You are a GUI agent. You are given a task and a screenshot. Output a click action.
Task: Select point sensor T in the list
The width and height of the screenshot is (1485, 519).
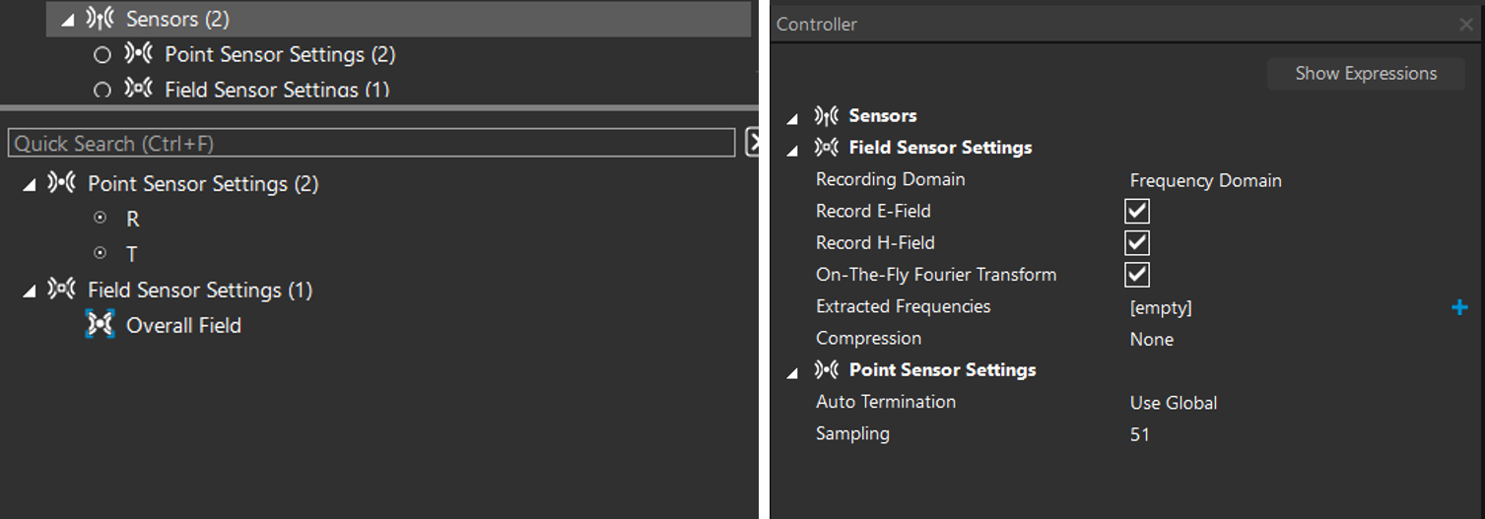(132, 254)
